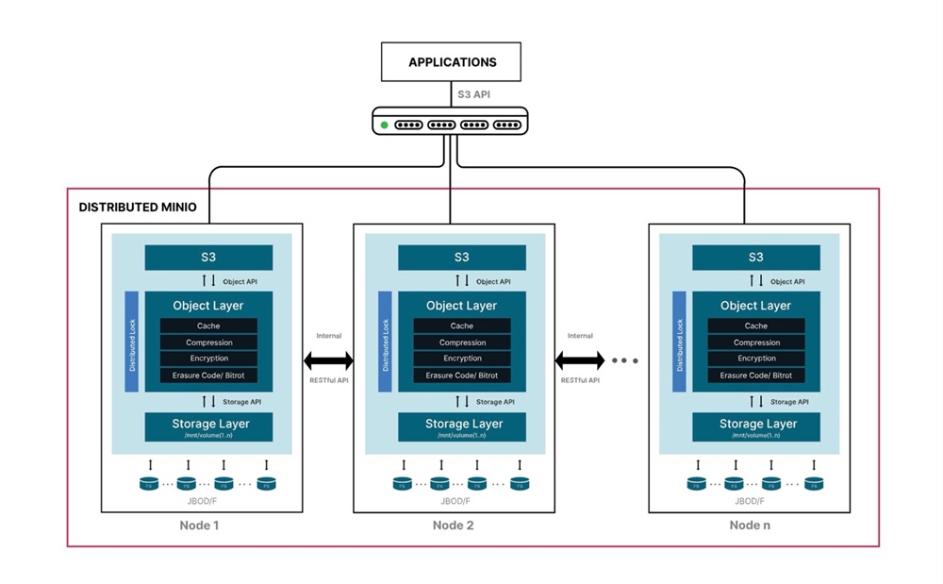Select the Storage Layer block in Node 2
Image resolution: width=943 pixels, height=584 pixels.
click(461, 427)
